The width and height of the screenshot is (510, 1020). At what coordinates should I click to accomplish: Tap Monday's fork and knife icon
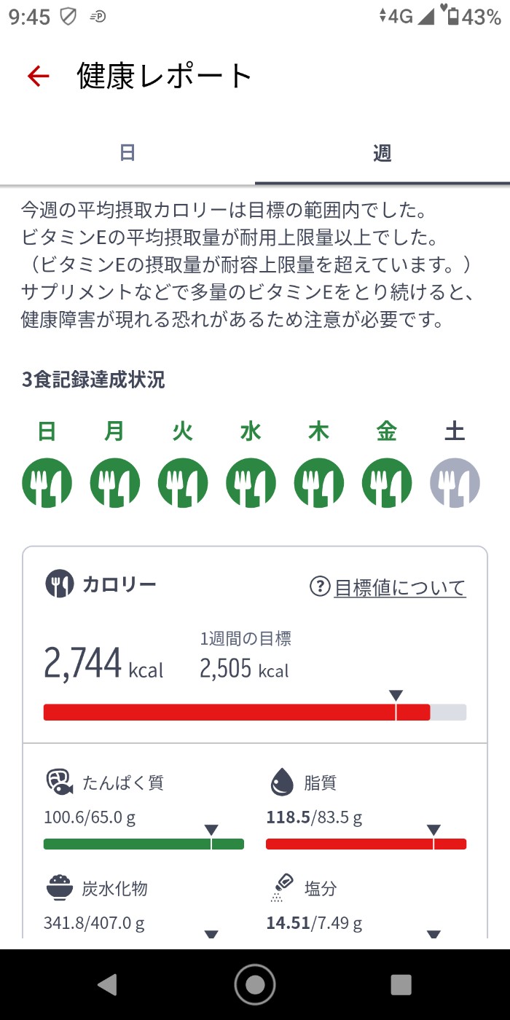115,482
